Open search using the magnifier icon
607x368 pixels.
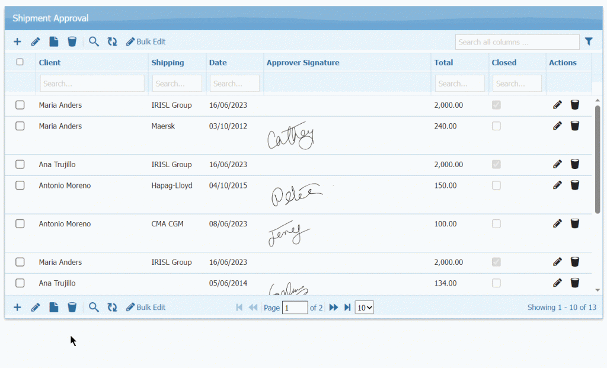pos(94,41)
